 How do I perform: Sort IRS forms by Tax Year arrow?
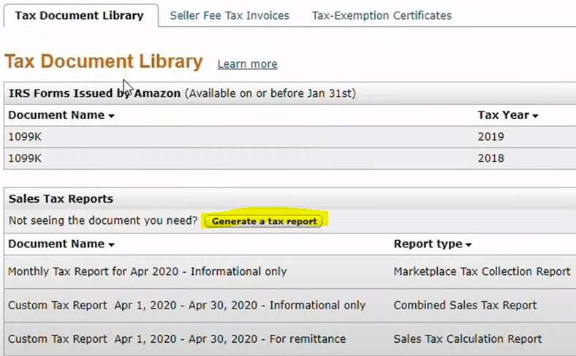[535, 116]
